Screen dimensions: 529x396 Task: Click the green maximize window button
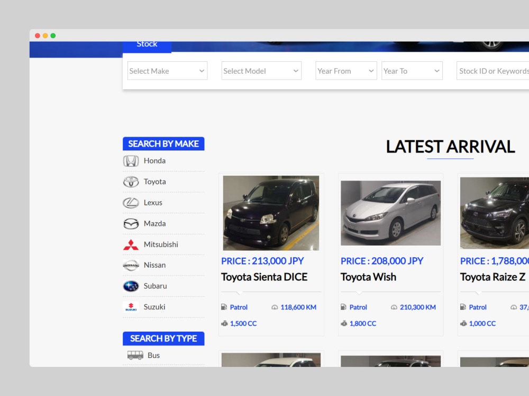[x=53, y=36]
